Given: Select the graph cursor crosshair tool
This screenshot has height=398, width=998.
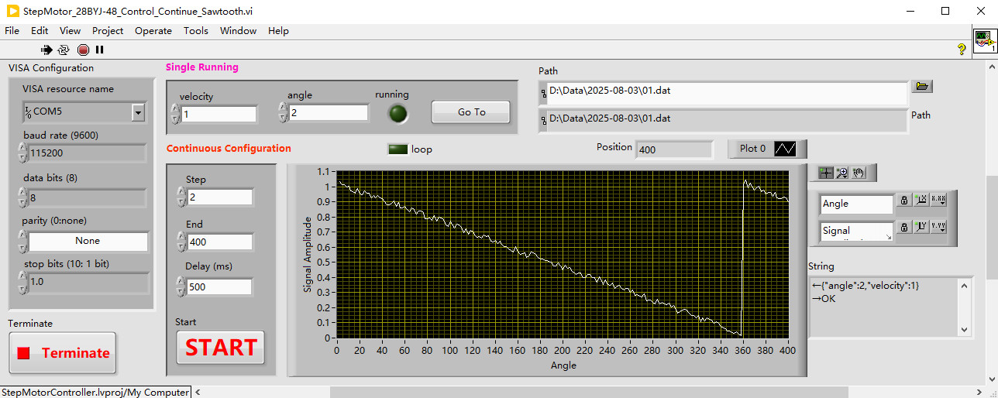Looking at the screenshot, I should pyautogui.click(x=826, y=173).
